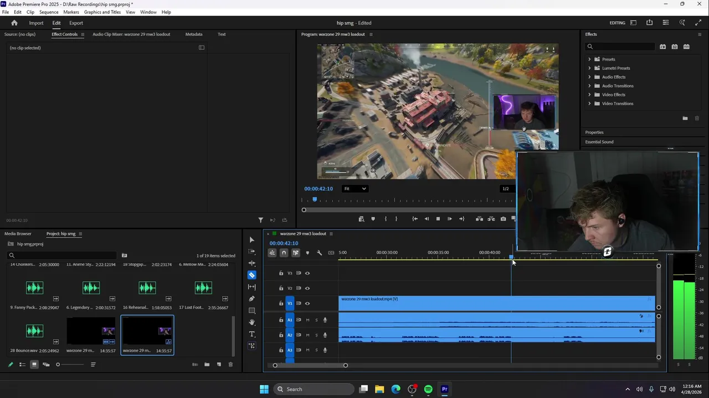Select the 28 Bounce.wav audio clip thumbnail
709x398 pixels.
[x=34, y=331]
